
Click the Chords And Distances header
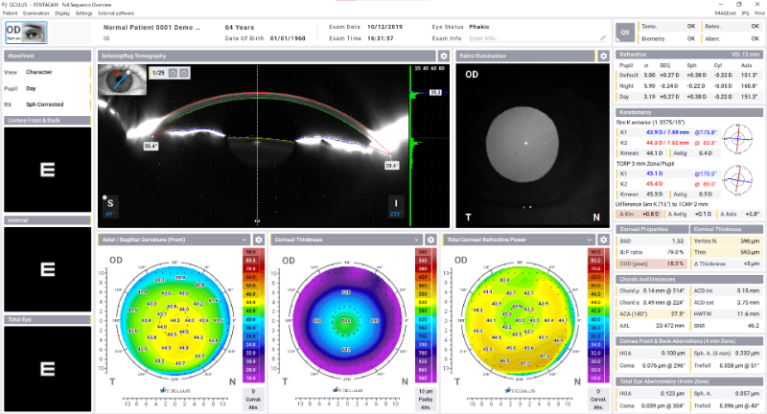coord(688,279)
